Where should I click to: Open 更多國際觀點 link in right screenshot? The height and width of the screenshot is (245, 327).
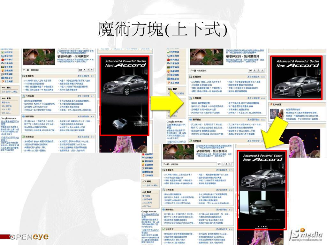tap(253, 120)
